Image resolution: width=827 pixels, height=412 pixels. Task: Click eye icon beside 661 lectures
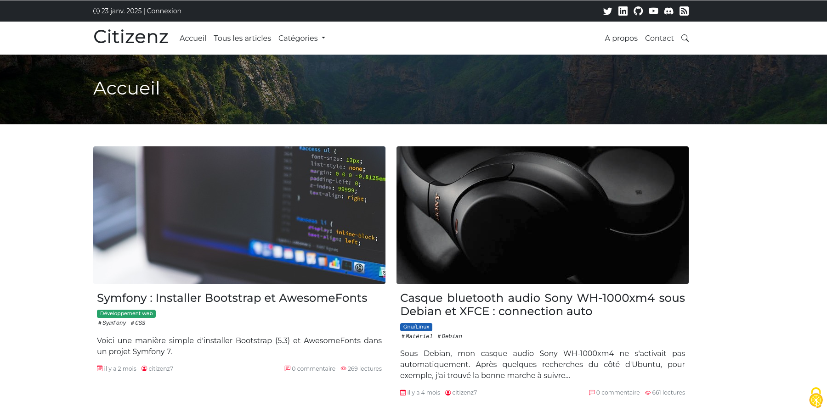pos(648,392)
